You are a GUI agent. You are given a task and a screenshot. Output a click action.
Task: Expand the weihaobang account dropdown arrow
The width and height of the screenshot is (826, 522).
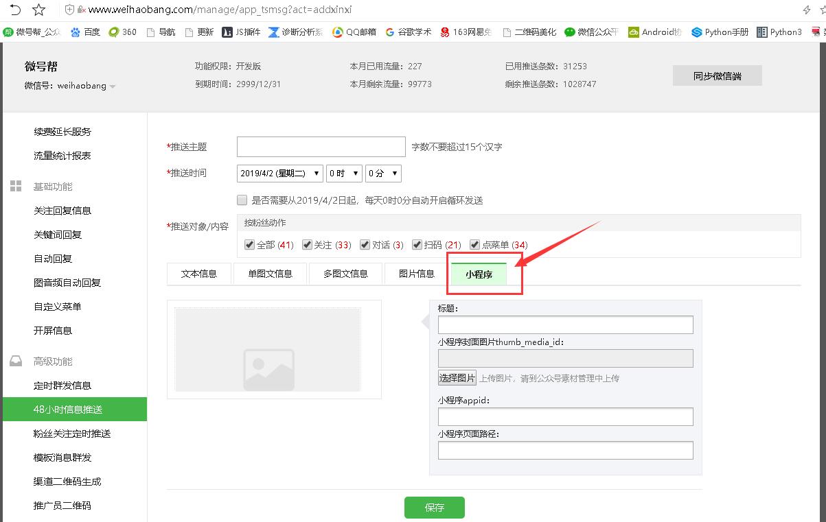coord(113,86)
